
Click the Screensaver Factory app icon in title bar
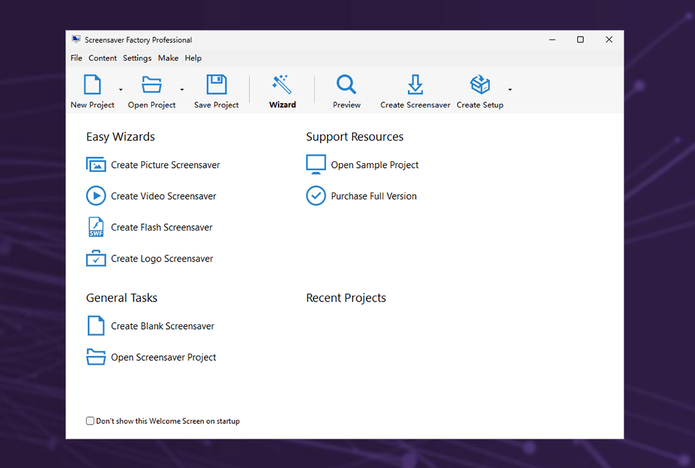pos(76,39)
